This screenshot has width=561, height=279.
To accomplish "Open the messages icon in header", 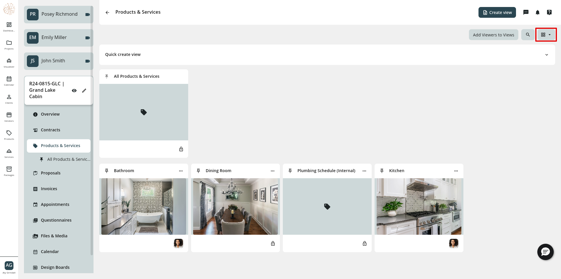I will [526, 12].
